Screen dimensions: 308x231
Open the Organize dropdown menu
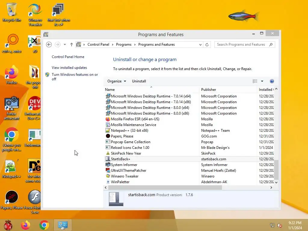coord(117,81)
